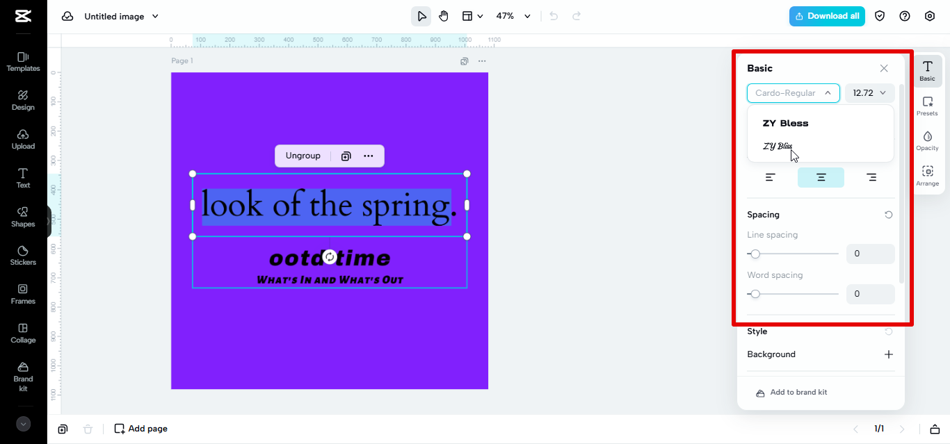This screenshot has width=950, height=444.
Task: Open the Templates panel
Action: [23, 62]
